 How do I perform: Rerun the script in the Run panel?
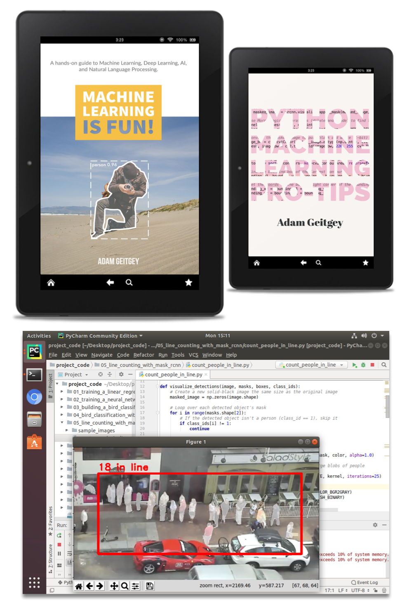59,535
